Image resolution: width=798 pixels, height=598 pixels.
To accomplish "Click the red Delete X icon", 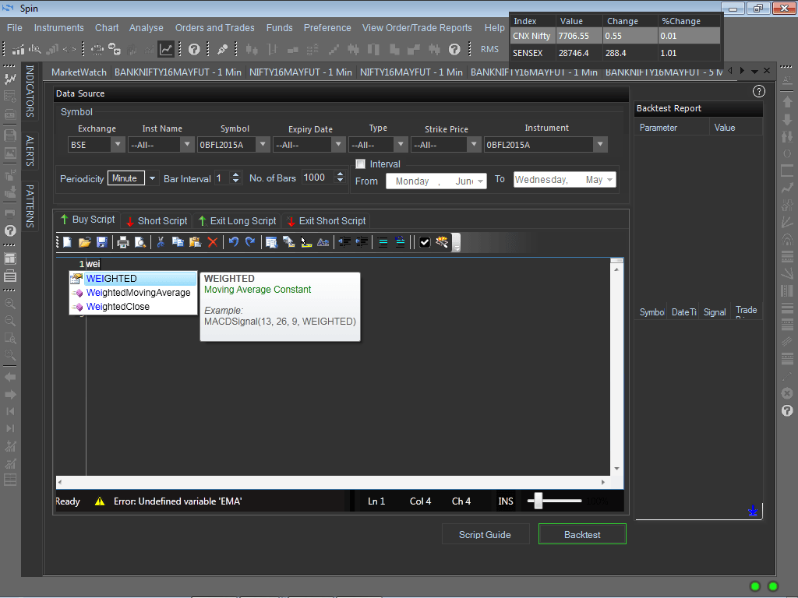I will click(x=212, y=242).
